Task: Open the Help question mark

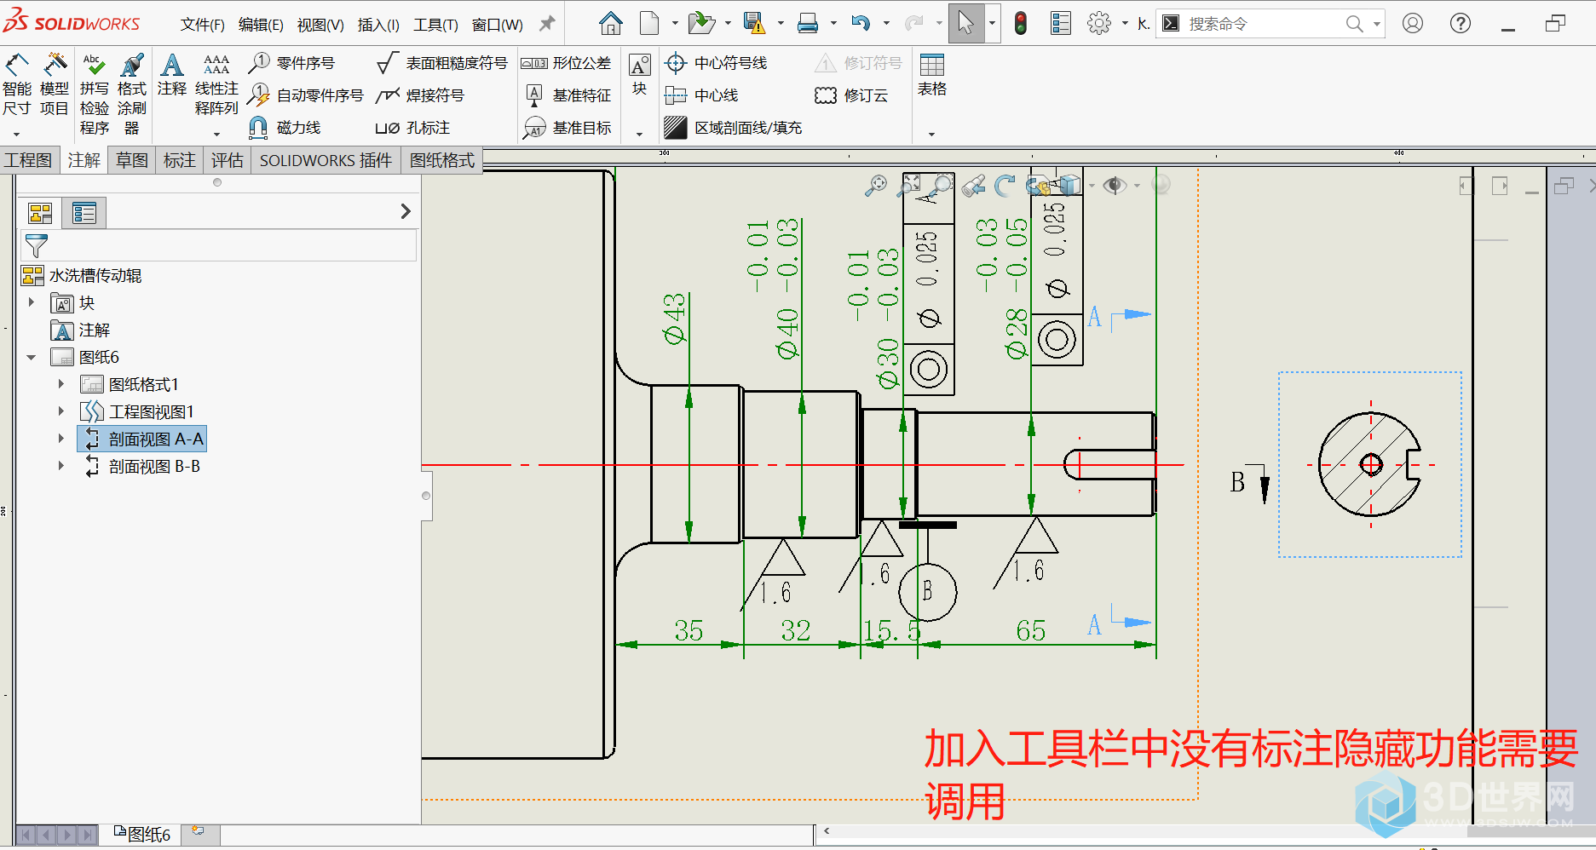Action: click(x=1461, y=24)
